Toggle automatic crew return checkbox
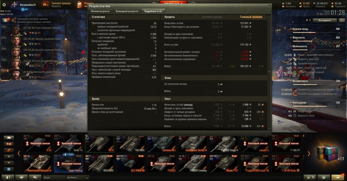Viewport: 347px width, 181px height. click(x=14, y=22)
